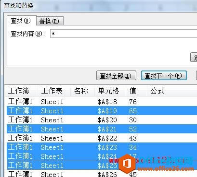Sort results by 工作簿 column header
This screenshot has height=177, width=197.
[x=21, y=91]
